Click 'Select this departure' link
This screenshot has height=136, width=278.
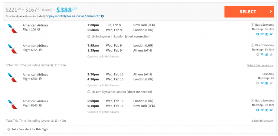(260, 65)
